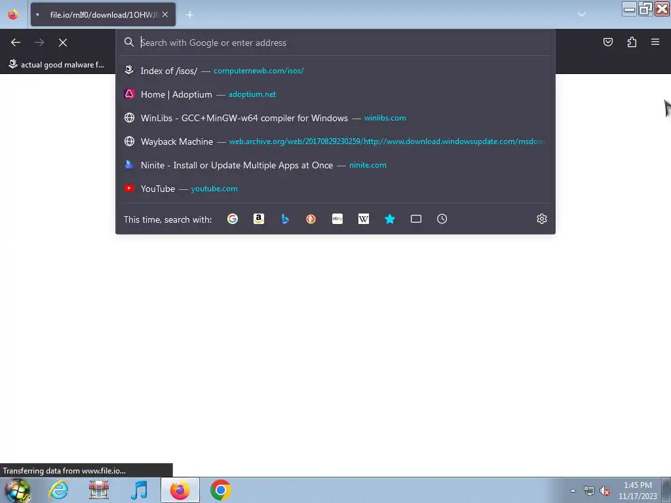Choose the Home | Adoptium suggestion
The width and height of the screenshot is (671, 503).
(335, 94)
